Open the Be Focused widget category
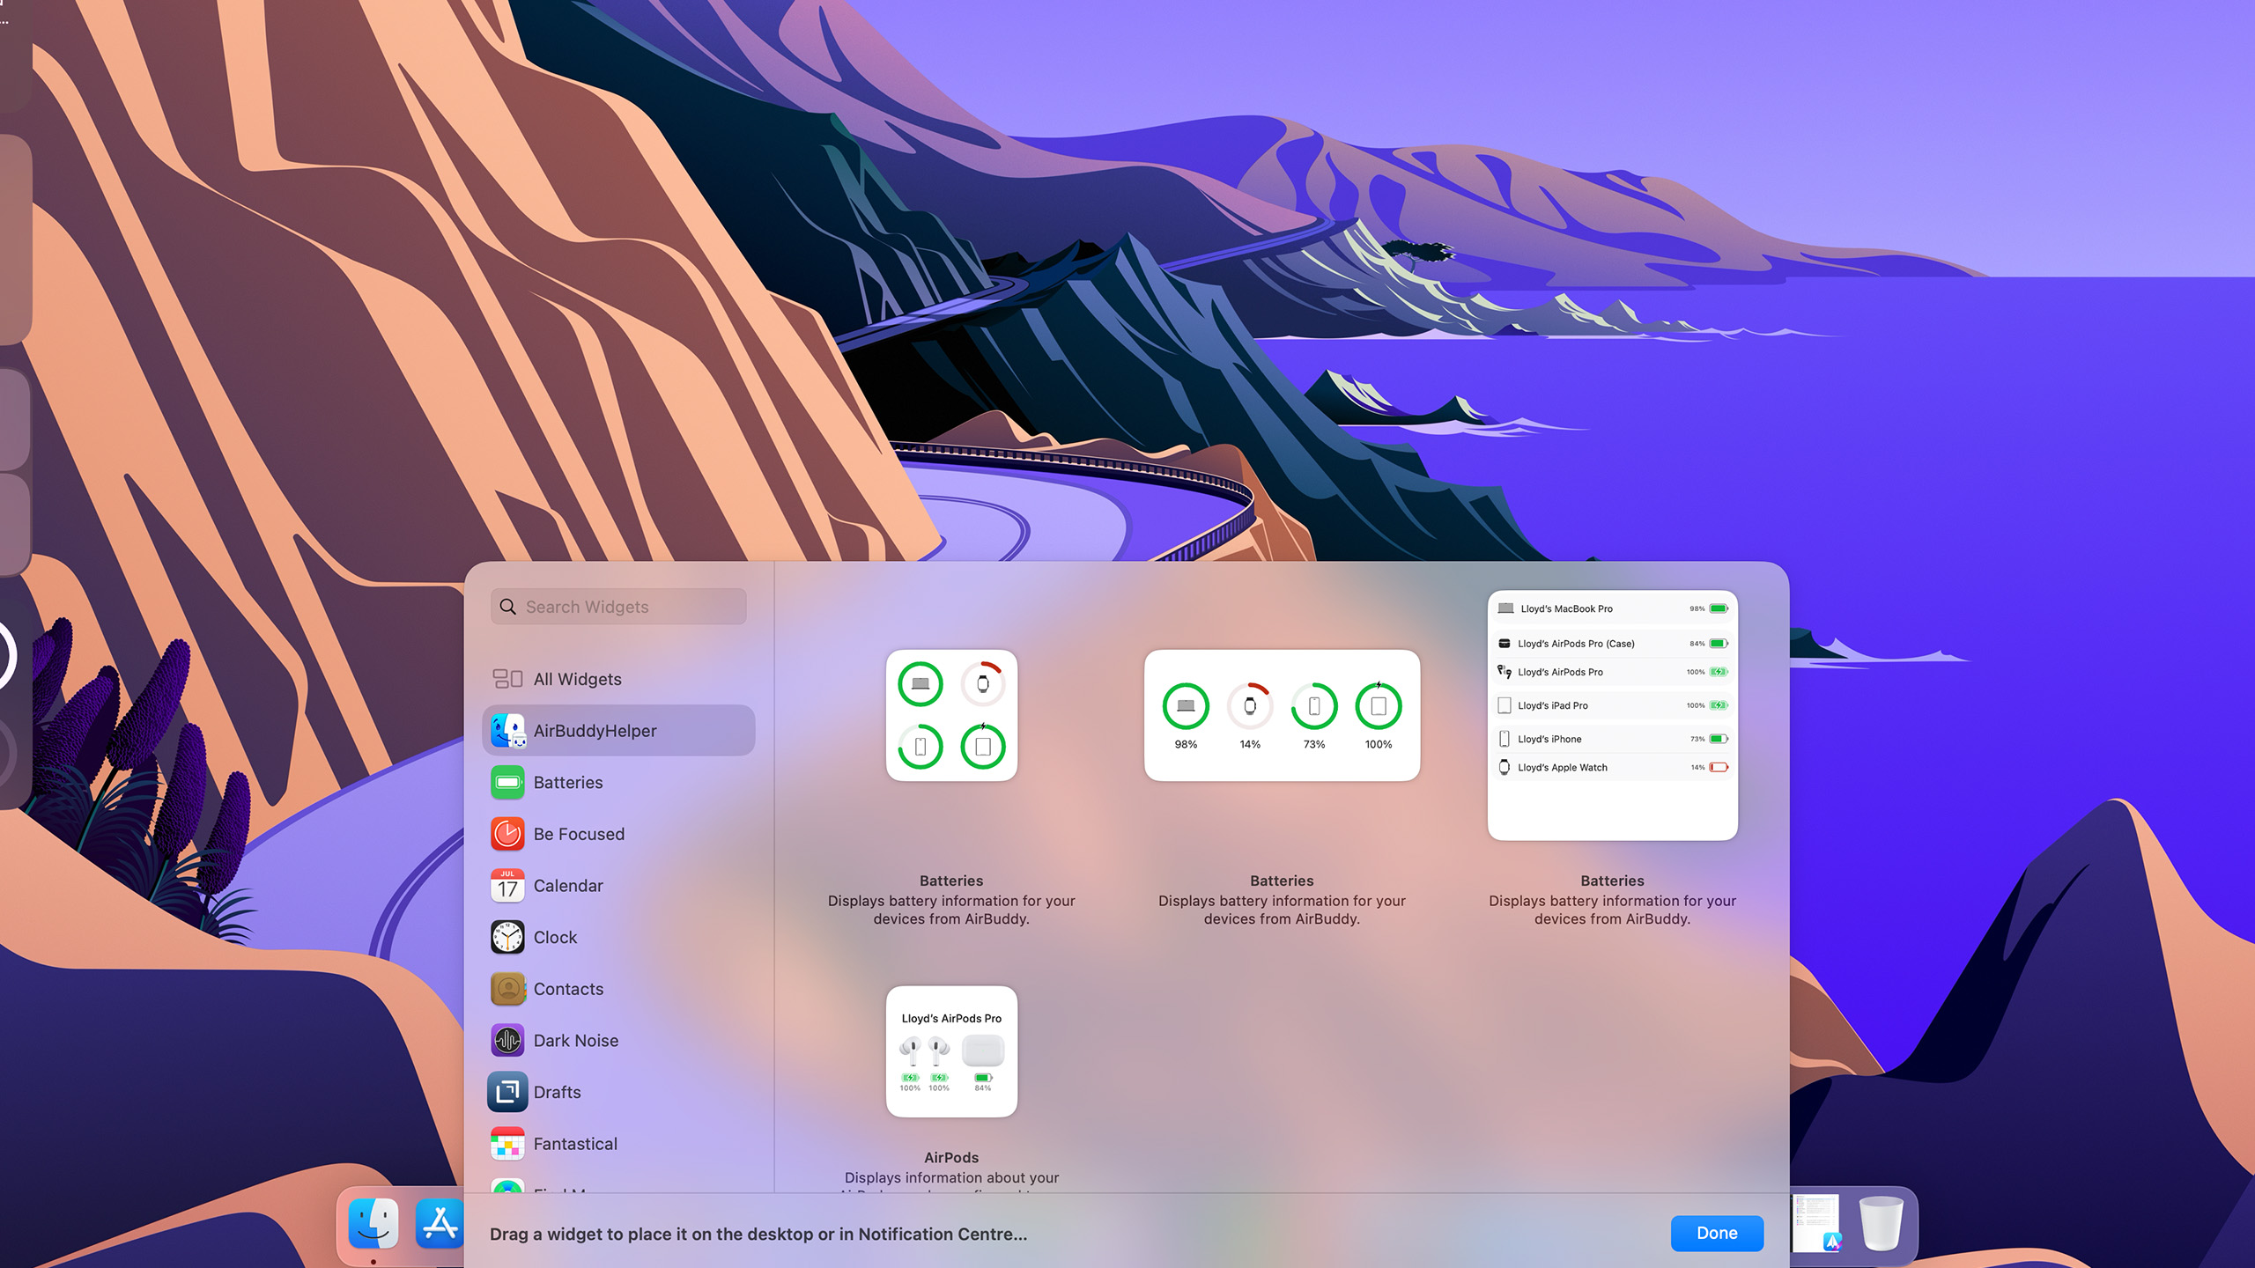Image resolution: width=2255 pixels, height=1268 pixels. 618,834
